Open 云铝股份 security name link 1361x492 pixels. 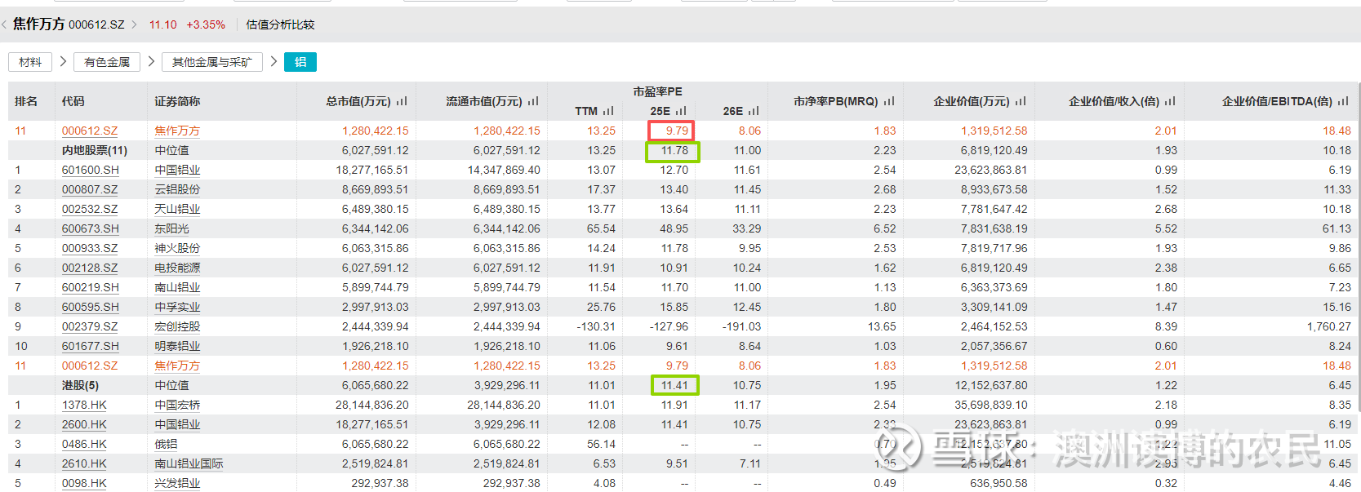[177, 189]
